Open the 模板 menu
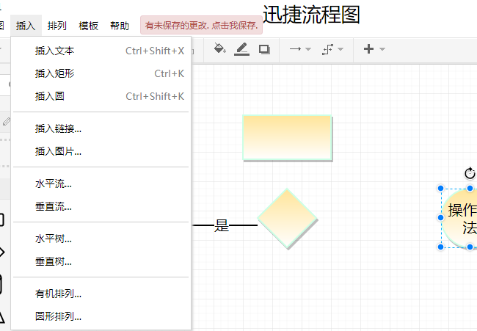The width and height of the screenshot is (477, 331). tap(89, 26)
